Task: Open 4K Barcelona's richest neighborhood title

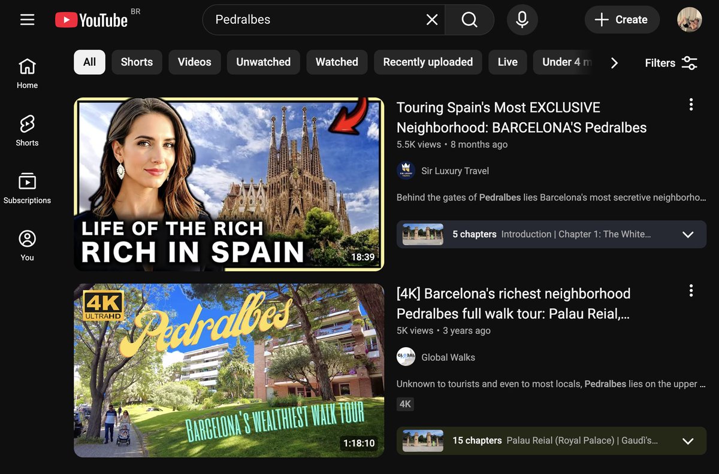Action: (x=513, y=303)
